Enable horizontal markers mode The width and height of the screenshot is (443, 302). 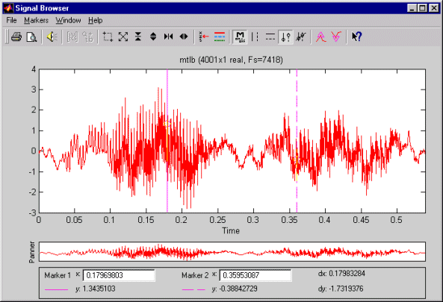pyautogui.click(x=270, y=37)
